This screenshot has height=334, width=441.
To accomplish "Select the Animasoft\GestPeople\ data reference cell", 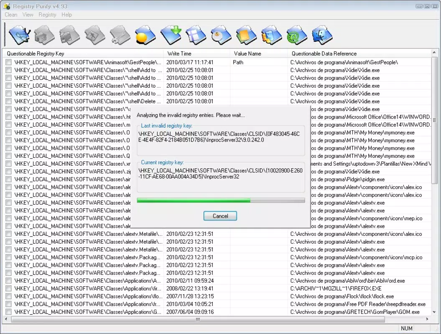I will (x=344, y=62).
